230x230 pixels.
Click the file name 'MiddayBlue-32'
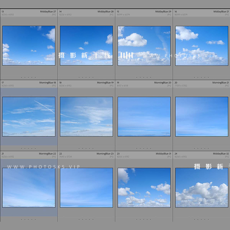pyautogui.click(x=221, y=154)
